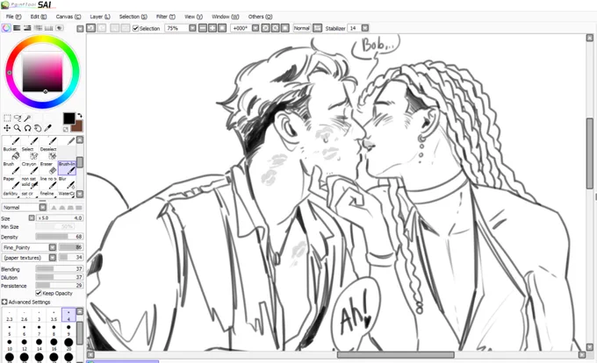
Task: Expand Advanced Settings
Action: click(x=4, y=302)
